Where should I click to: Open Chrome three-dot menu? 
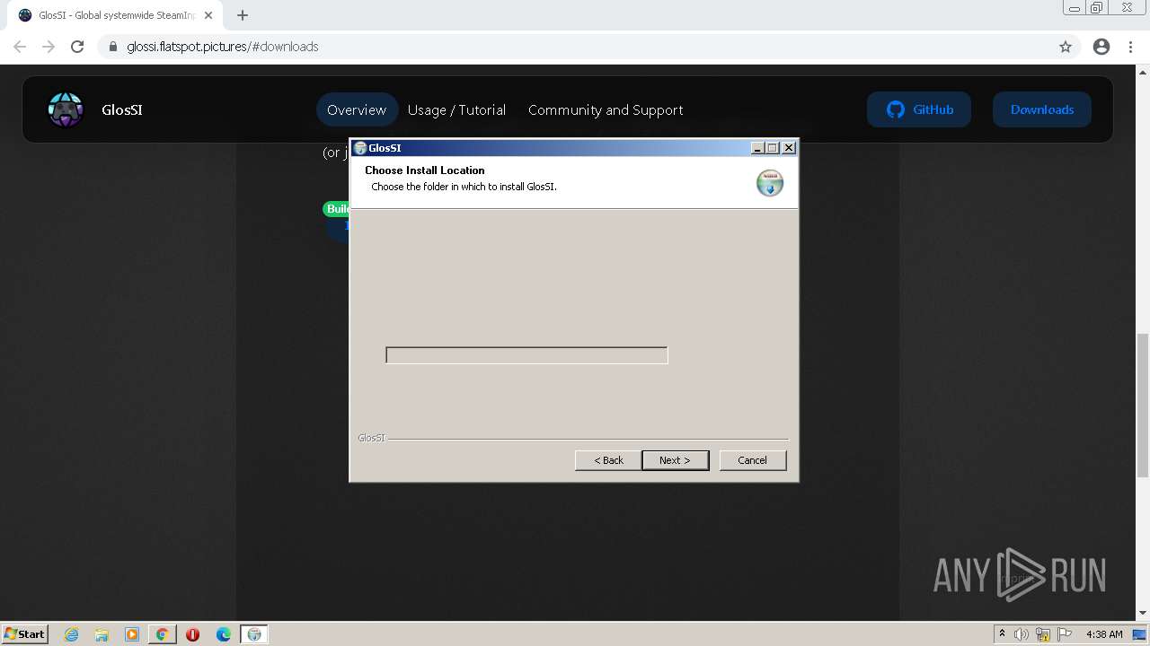(1130, 47)
